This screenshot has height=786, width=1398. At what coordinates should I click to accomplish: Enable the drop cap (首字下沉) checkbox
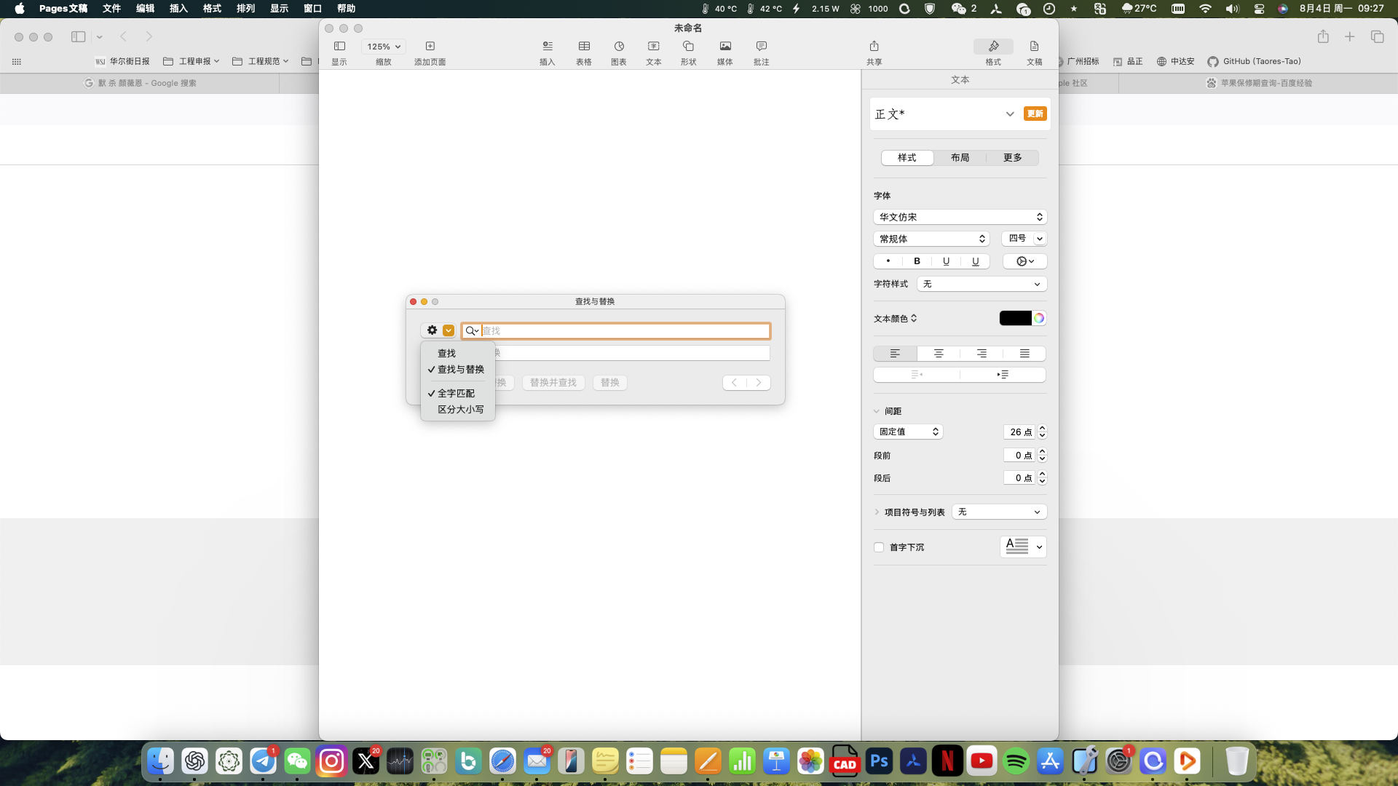879,547
